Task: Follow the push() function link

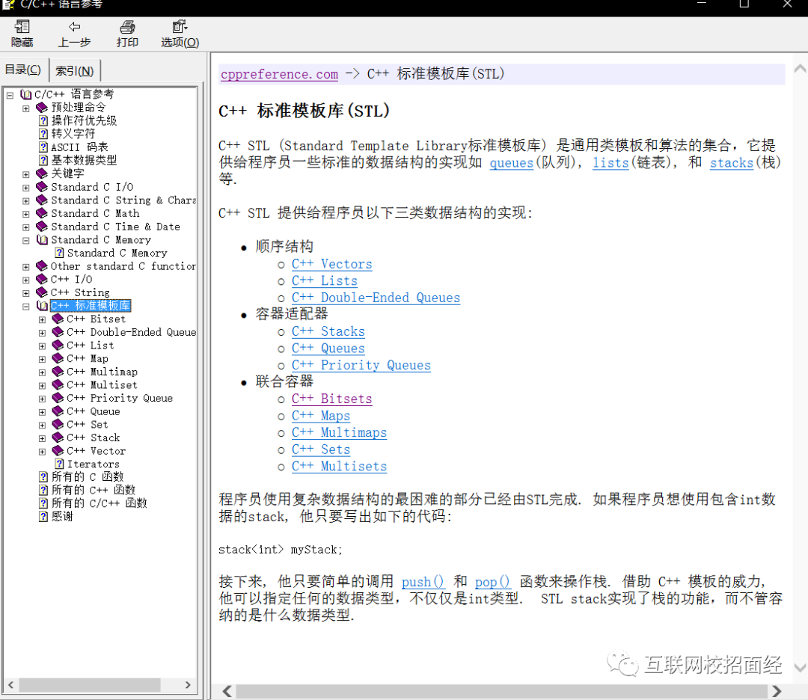Action: click(x=423, y=582)
